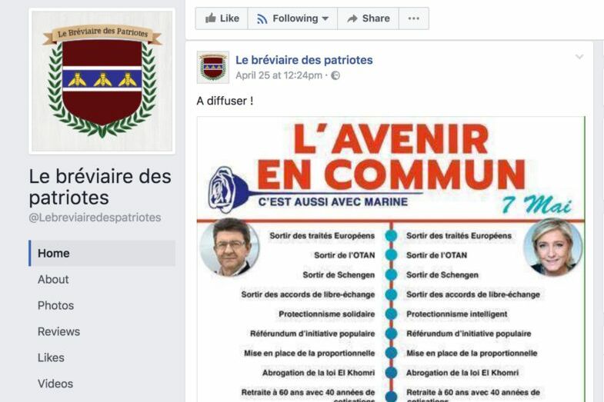Screen dimensions: 604x402
Task: Click the @Lebreviairedespatriotes page handle
Action: click(95, 218)
